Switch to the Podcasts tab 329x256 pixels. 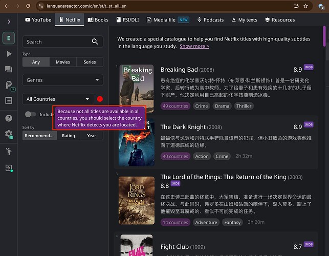210,20
